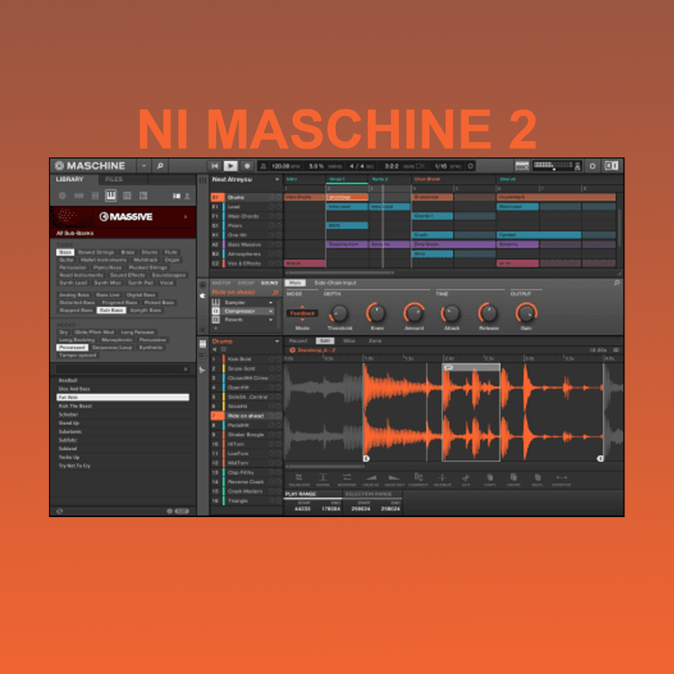674x674 pixels.
Task: Open the Maschine main menu dropdown arrow
Action: 144,166
